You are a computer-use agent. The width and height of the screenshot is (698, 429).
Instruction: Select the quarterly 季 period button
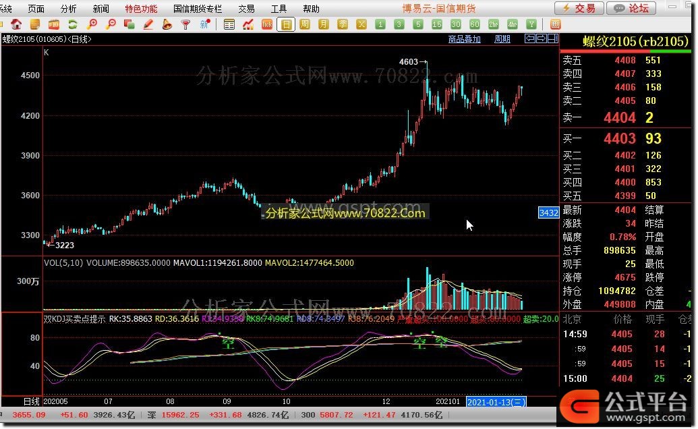click(343, 24)
